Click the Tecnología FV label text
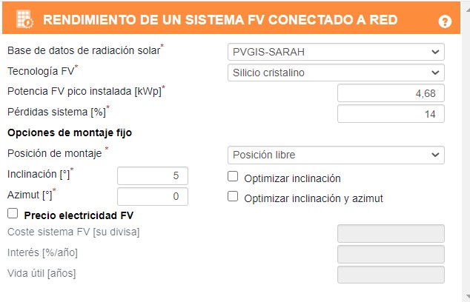 pyautogui.click(x=41, y=71)
